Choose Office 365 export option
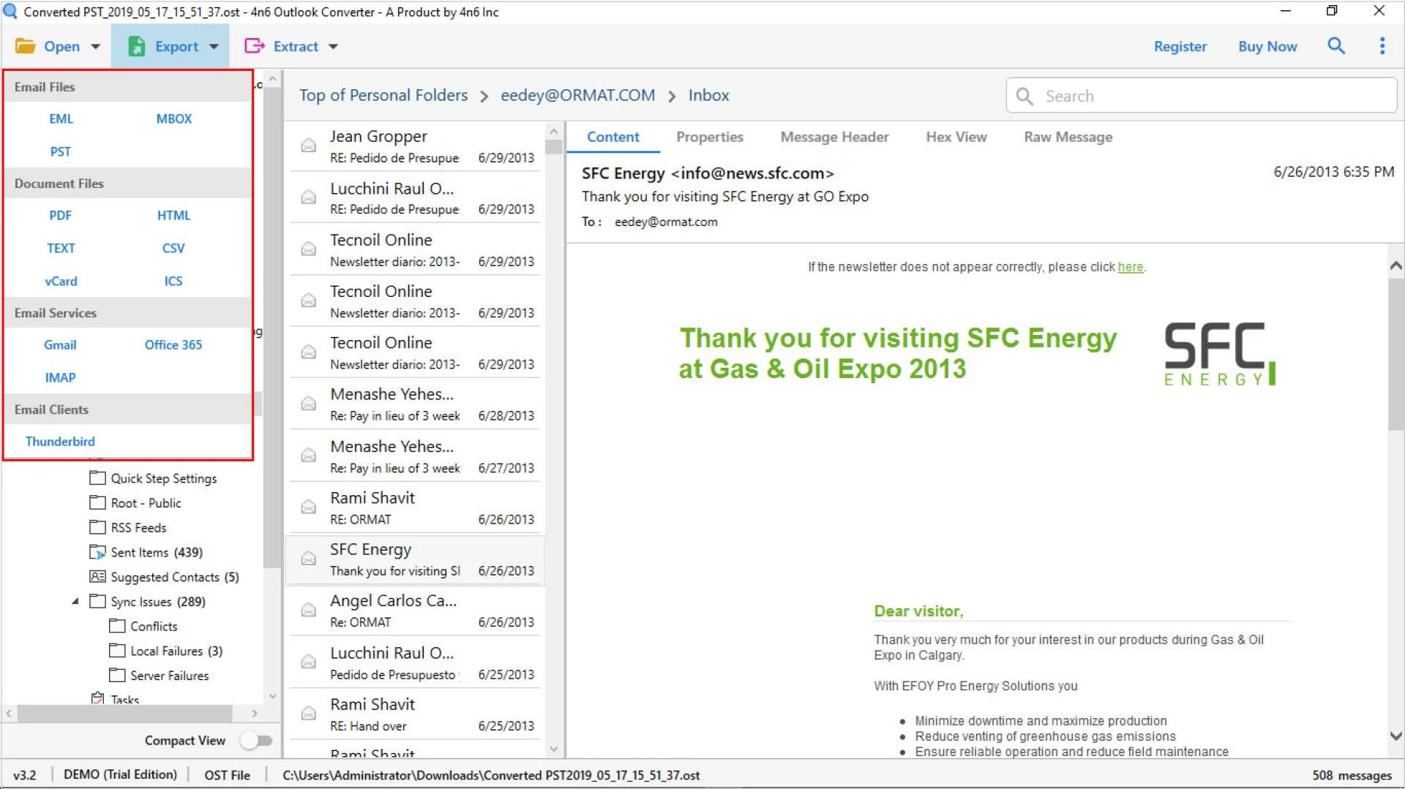The height and width of the screenshot is (789, 1405). point(173,345)
